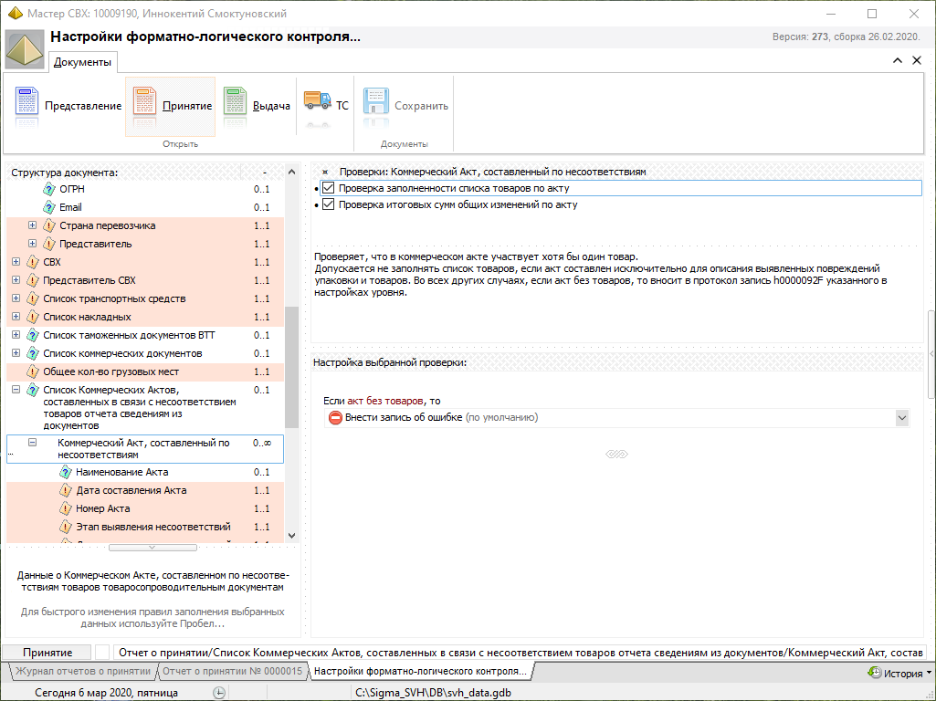Expand the Страна перевозчика tree node
936x701 pixels.
click(32, 225)
